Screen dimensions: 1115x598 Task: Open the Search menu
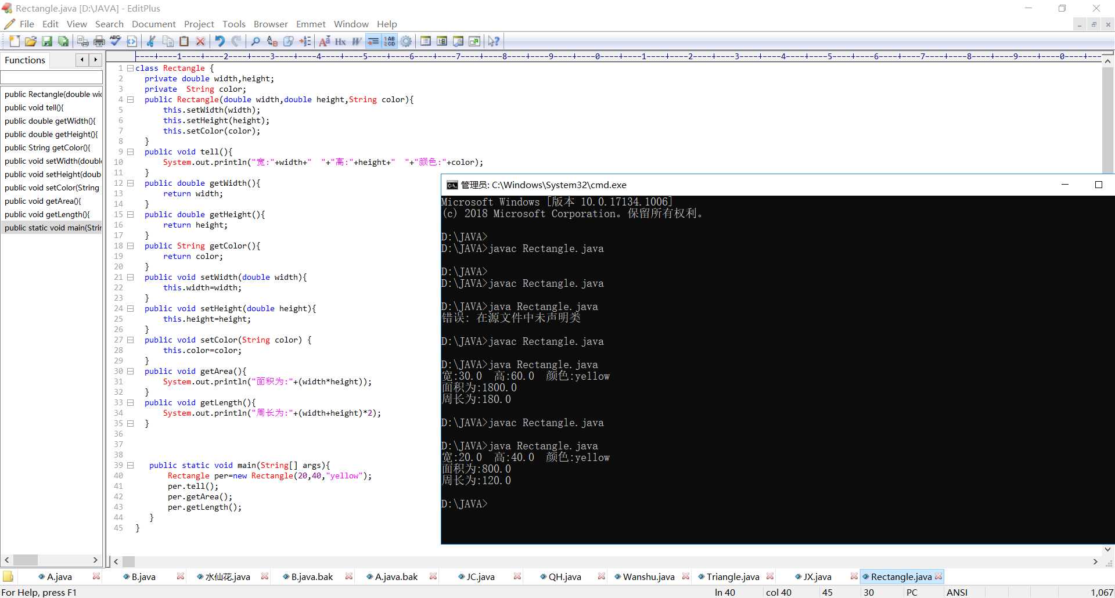pyautogui.click(x=109, y=24)
